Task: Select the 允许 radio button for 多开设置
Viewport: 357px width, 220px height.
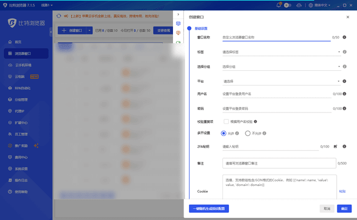Action: tap(224, 133)
